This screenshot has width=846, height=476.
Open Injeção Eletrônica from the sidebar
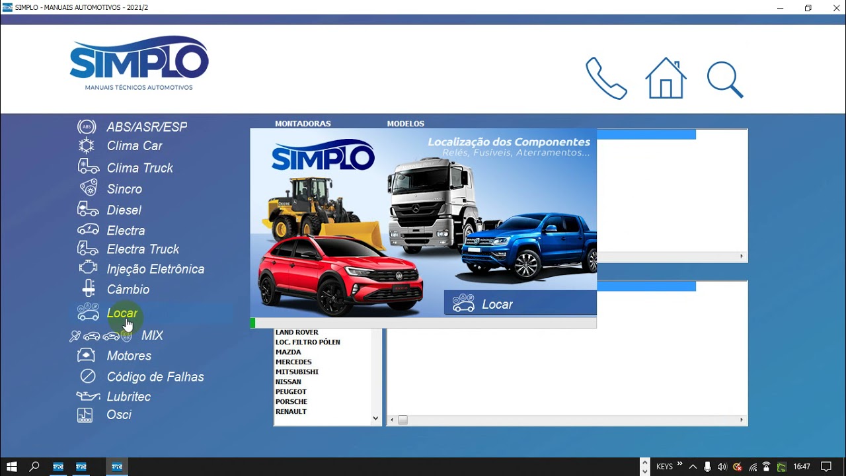(156, 269)
